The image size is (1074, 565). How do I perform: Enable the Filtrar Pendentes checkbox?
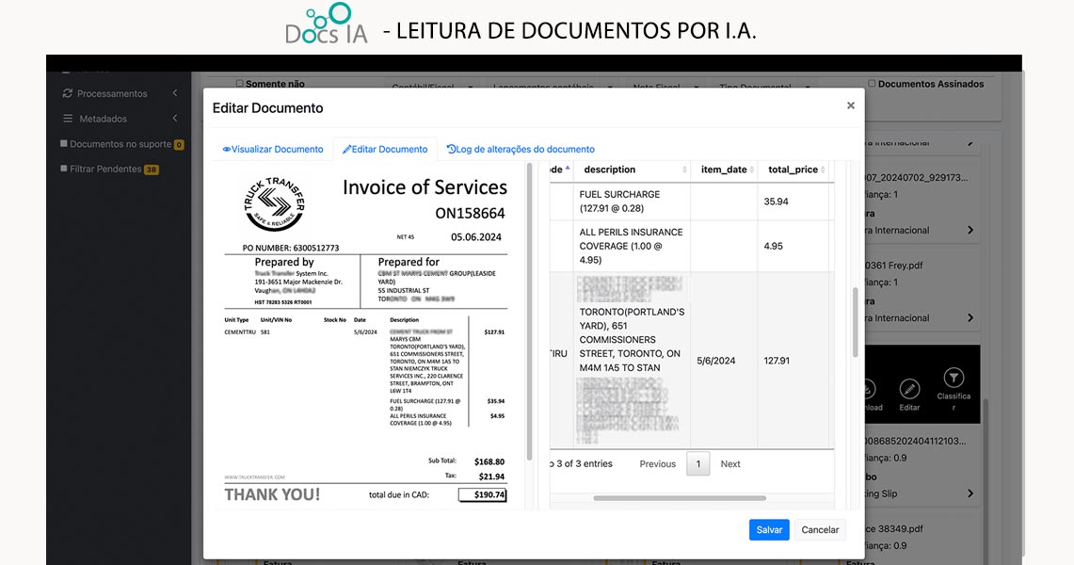click(64, 169)
